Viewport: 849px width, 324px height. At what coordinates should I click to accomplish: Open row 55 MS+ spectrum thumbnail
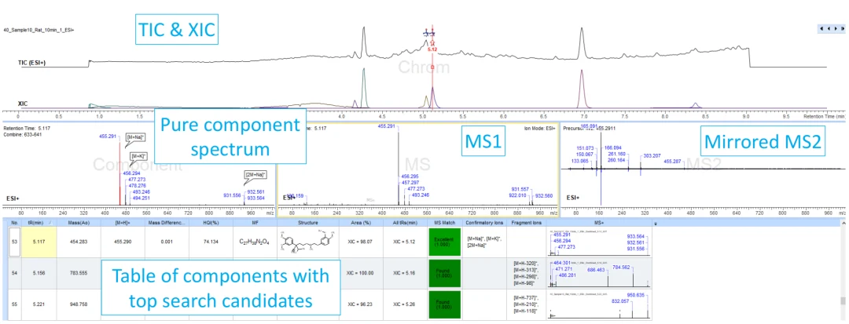[598, 304]
